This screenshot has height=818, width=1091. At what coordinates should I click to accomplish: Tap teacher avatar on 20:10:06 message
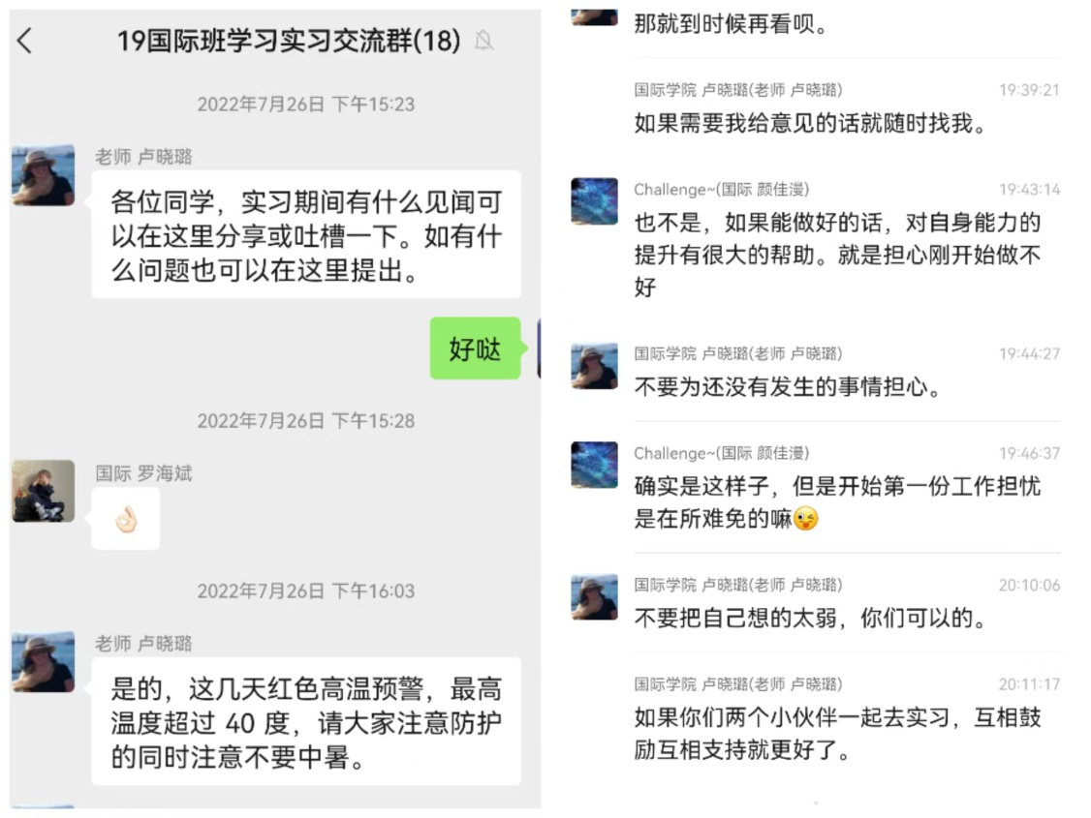pyautogui.click(x=594, y=596)
